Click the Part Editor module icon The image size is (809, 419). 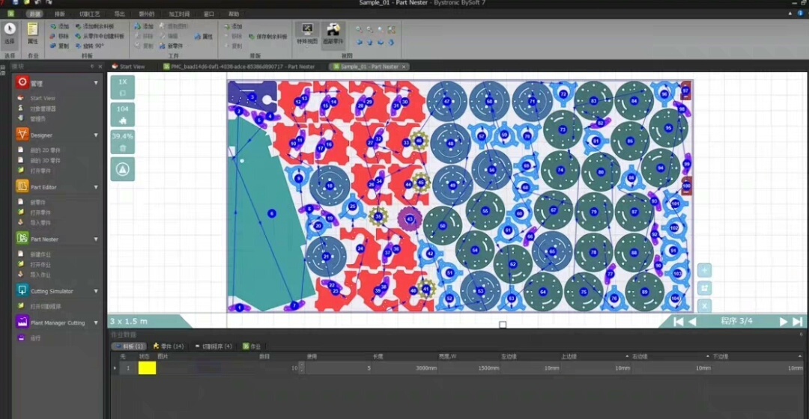click(22, 187)
